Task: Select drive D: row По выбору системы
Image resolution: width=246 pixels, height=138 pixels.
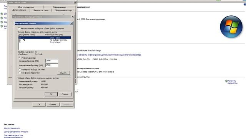Action: tap(45, 40)
